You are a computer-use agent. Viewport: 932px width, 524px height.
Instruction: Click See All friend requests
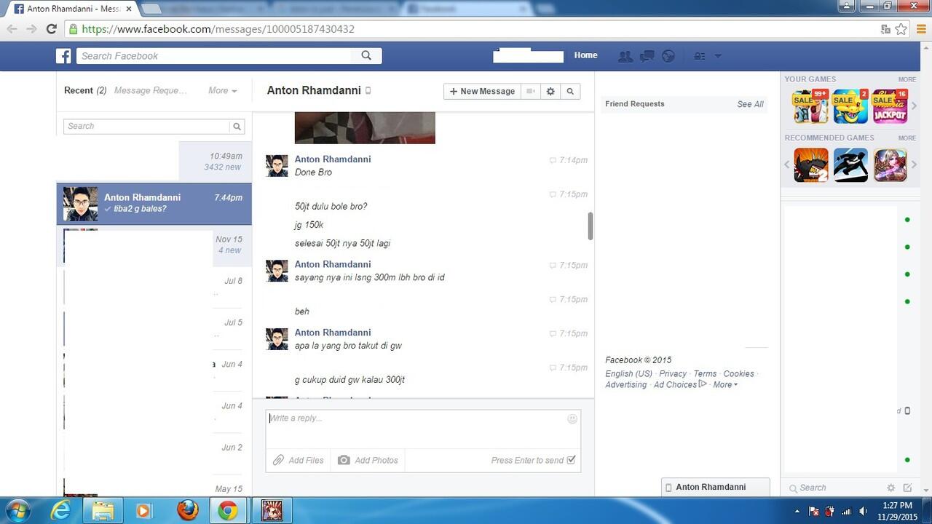point(750,104)
